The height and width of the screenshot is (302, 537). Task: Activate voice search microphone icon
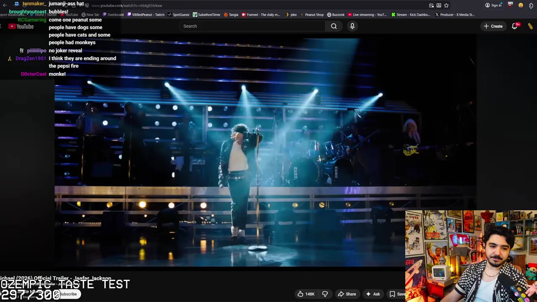(352, 26)
